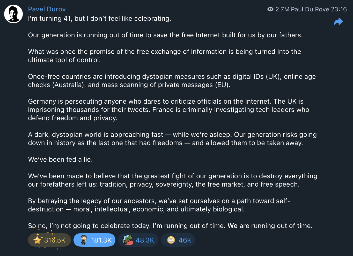Image resolution: width=353 pixels, height=256 pixels.
Task: Click the bold "We" in the last line
Action: click(232, 226)
